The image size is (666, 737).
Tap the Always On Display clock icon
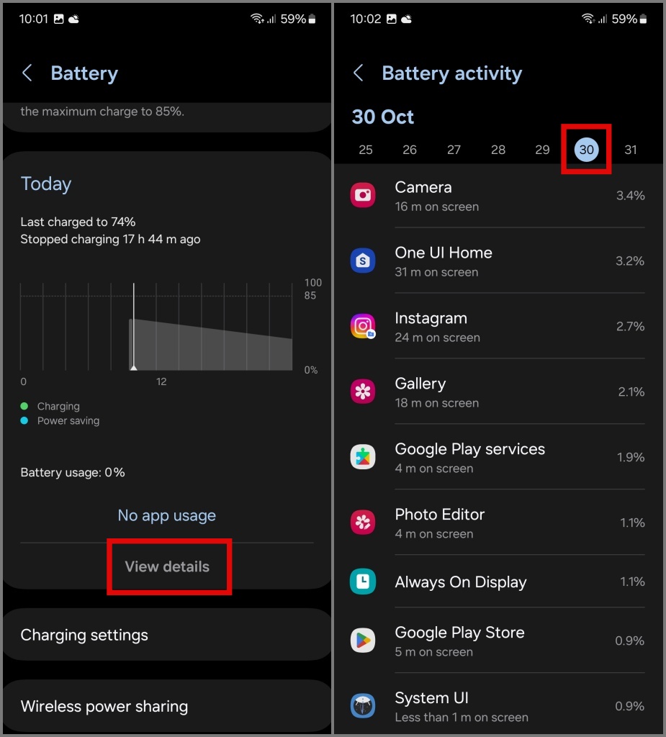click(363, 582)
